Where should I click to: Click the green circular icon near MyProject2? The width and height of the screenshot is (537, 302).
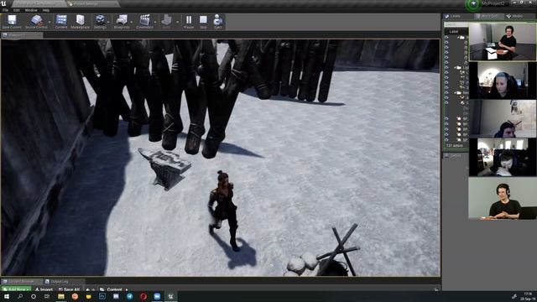[473, 4]
